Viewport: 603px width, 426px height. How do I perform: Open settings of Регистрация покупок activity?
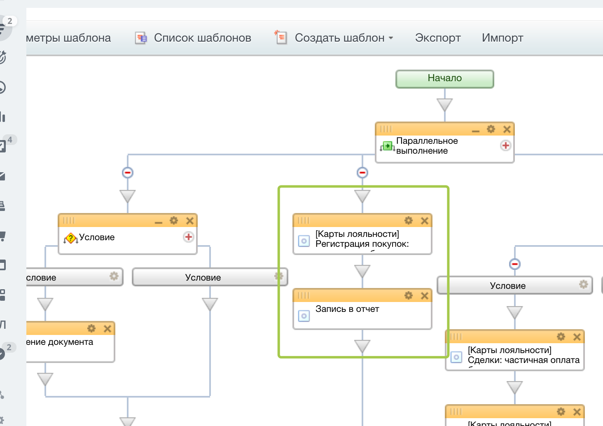point(408,221)
